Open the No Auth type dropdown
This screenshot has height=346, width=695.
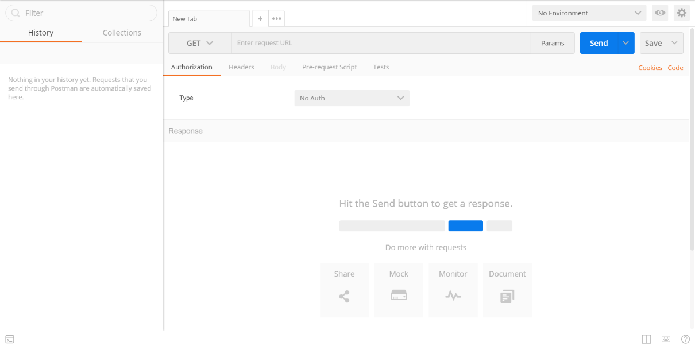click(352, 98)
